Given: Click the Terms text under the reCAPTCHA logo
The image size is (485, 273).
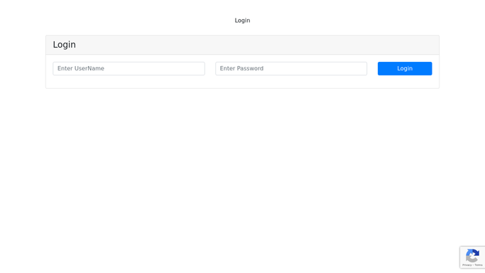Looking at the screenshot, I should tap(479, 265).
